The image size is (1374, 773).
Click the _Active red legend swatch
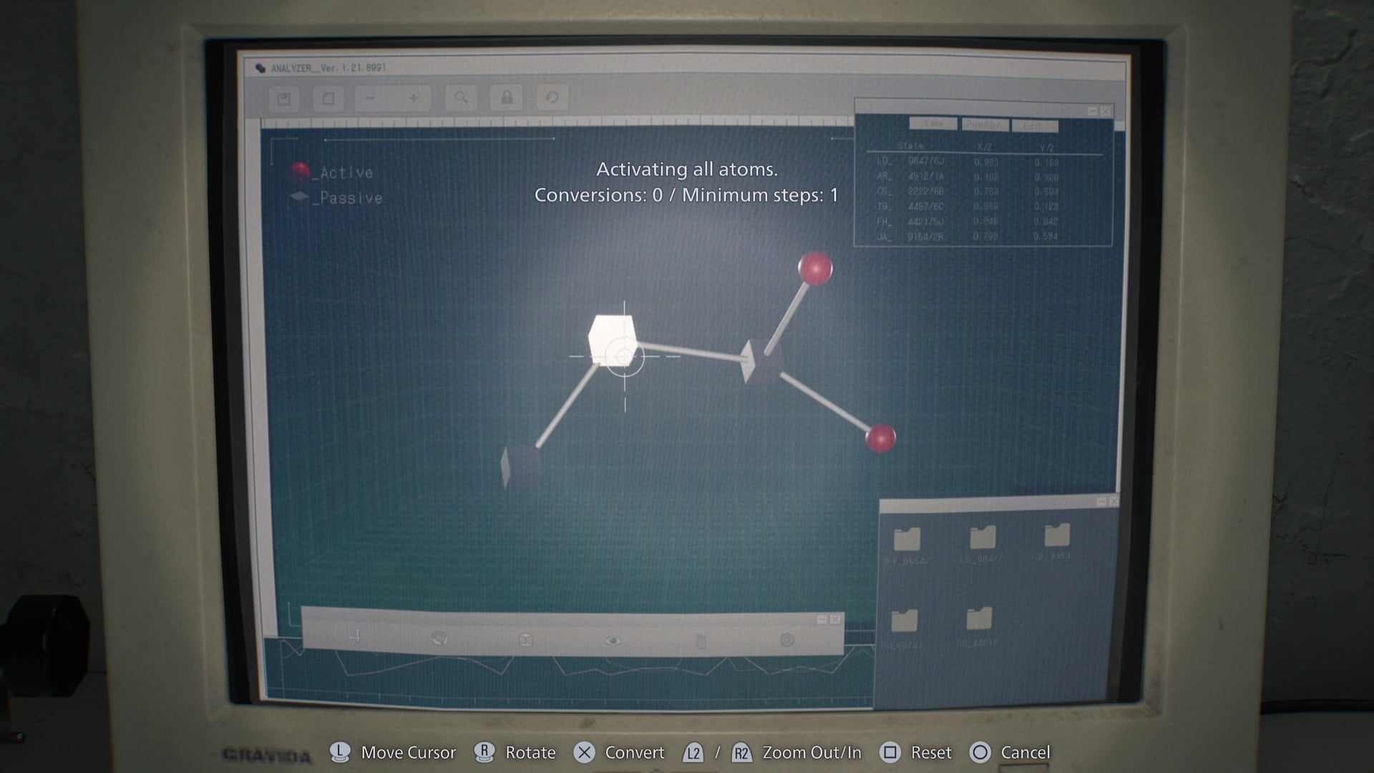tap(300, 170)
